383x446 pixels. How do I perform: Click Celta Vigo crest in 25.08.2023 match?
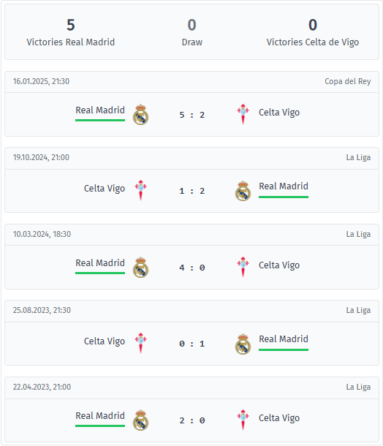(140, 344)
